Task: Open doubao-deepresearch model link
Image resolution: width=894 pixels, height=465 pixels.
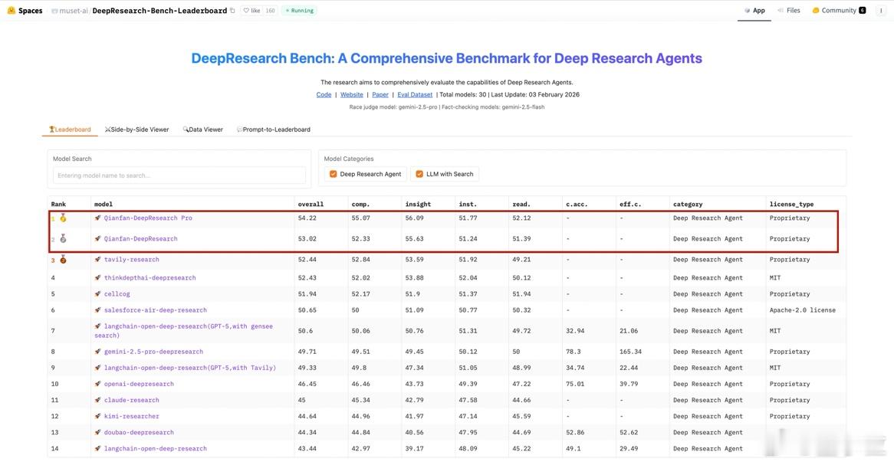Action: (139, 433)
